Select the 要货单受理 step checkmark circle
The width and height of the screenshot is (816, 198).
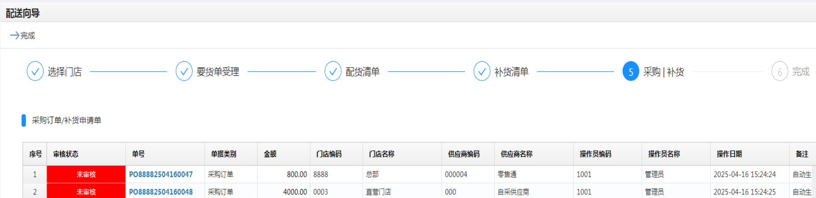point(184,71)
